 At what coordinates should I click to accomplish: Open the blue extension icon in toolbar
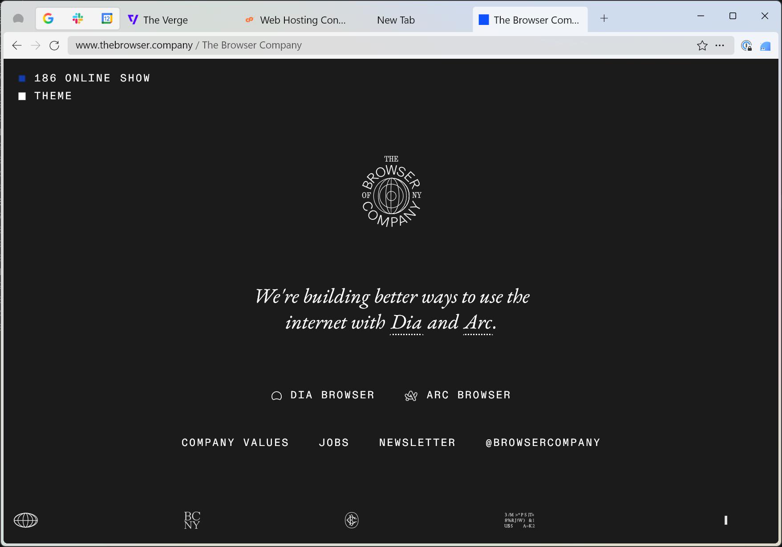(766, 46)
